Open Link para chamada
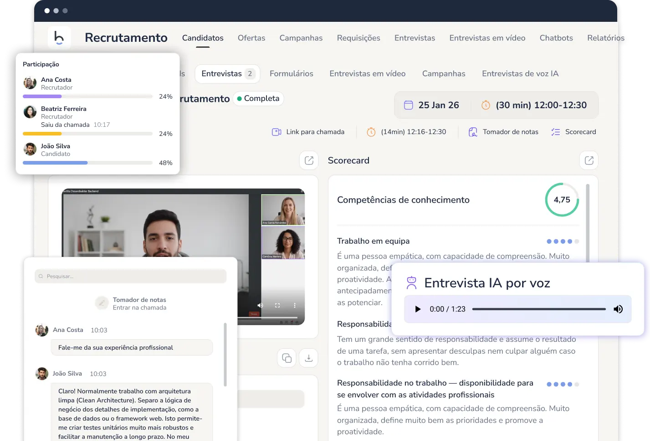Screen dimensions: 650x441 click(x=315, y=132)
